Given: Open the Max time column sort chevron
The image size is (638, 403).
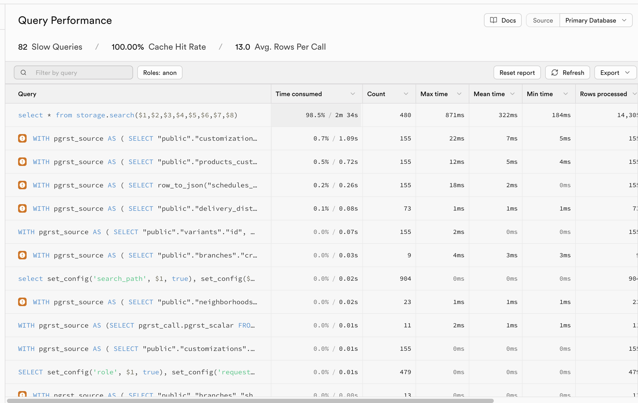Looking at the screenshot, I should 459,94.
